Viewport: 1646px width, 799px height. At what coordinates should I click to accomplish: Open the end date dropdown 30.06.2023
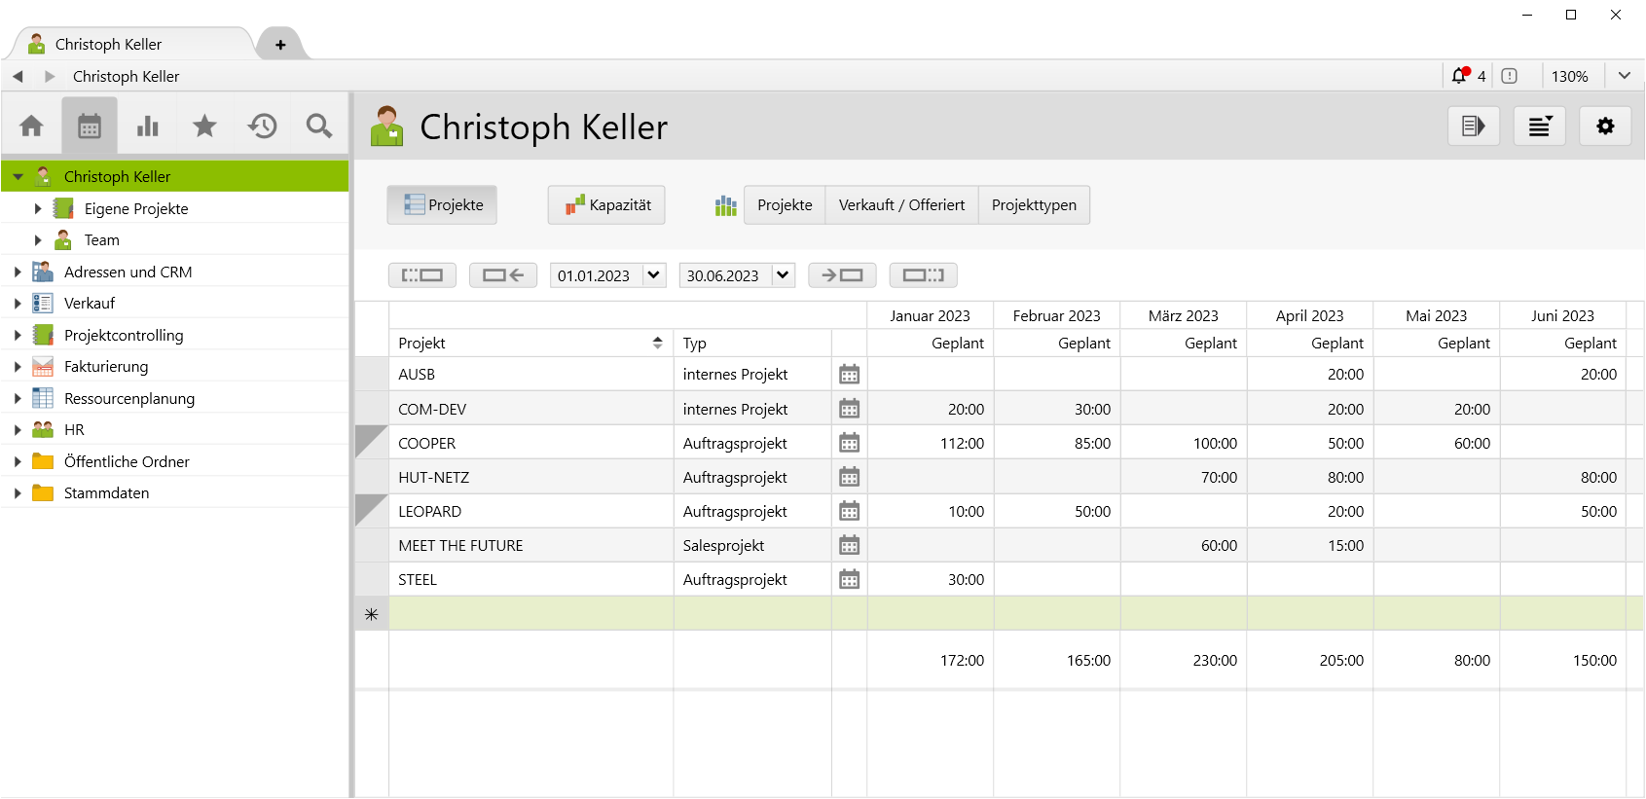(x=783, y=275)
